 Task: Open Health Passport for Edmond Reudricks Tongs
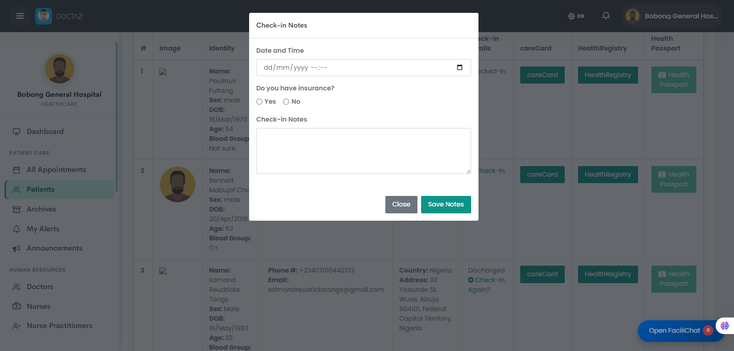click(674, 279)
